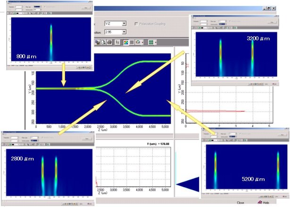Open the multicolor palette toolbar icon

click(x=125, y=42)
